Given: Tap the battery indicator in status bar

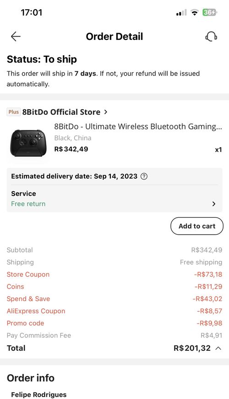Looking at the screenshot, I should [x=210, y=12].
